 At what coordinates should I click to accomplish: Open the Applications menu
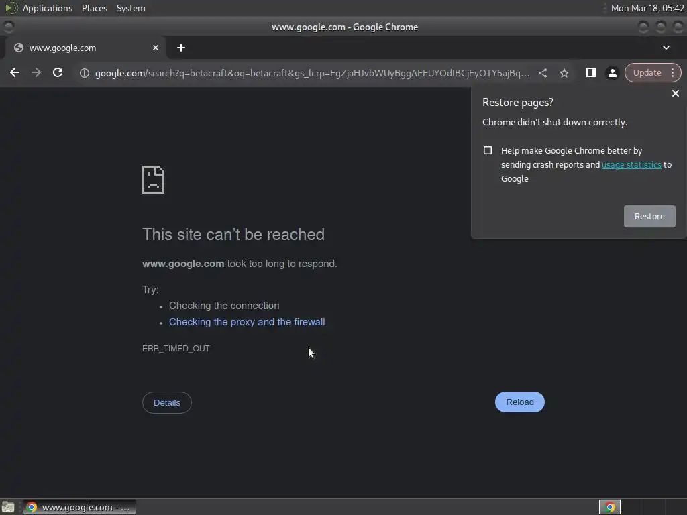[x=48, y=8]
